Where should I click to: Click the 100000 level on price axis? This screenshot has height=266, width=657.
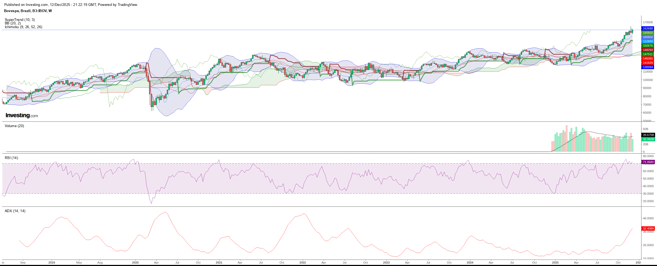tap(648, 80)
